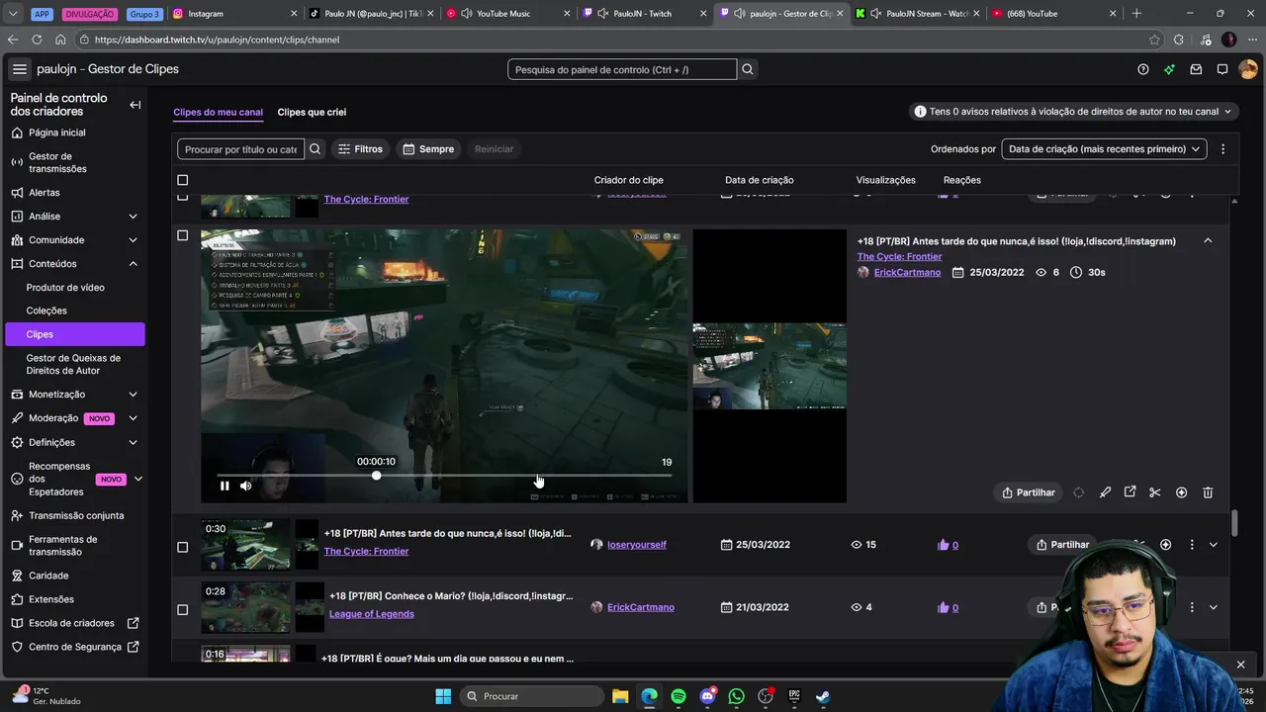Image resolution: width=1266 pixels, height=712 pixels.
Task: Collapse the Conteúdos sidebar section
Action: tap(133, 264)
